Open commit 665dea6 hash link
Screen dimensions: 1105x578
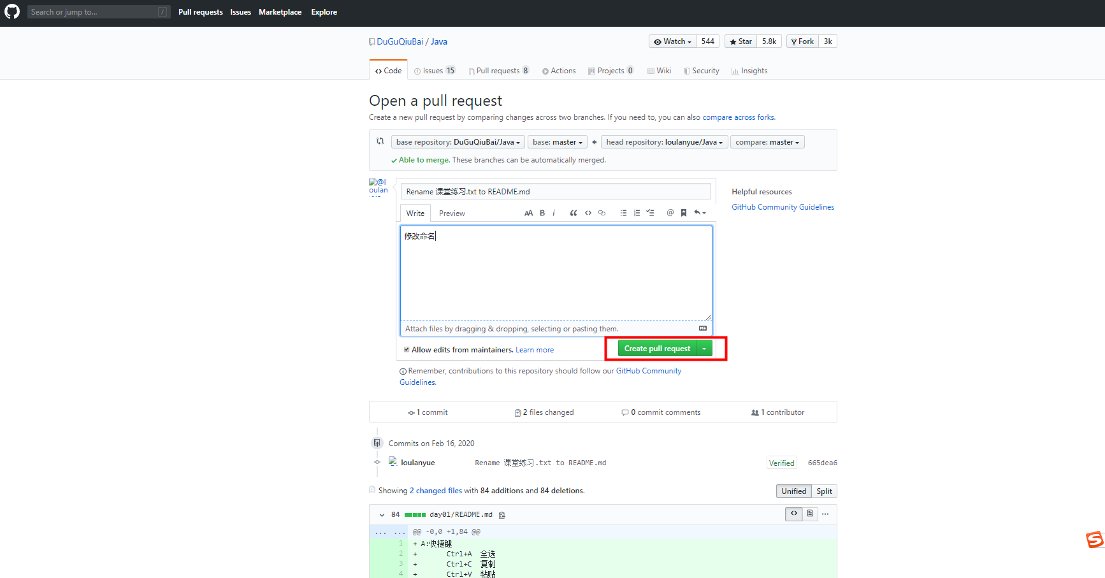click(822, 463)
